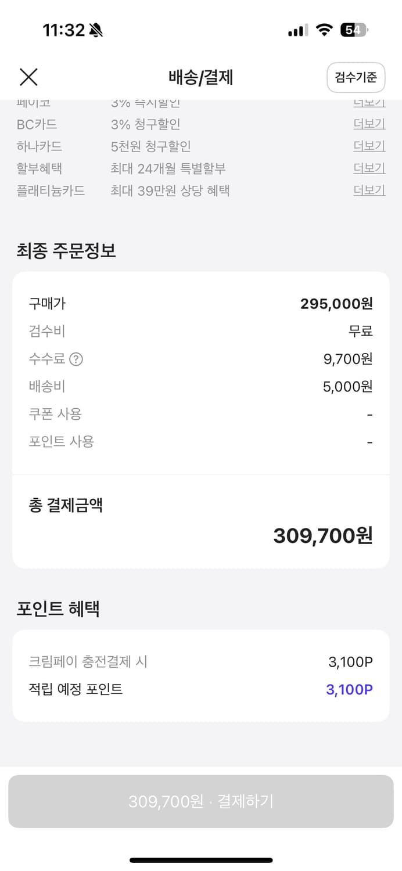The width and height of the screenshot is (402, 871).
Task: Open the 검수기준 inspection standards
Action: [356, 77]
